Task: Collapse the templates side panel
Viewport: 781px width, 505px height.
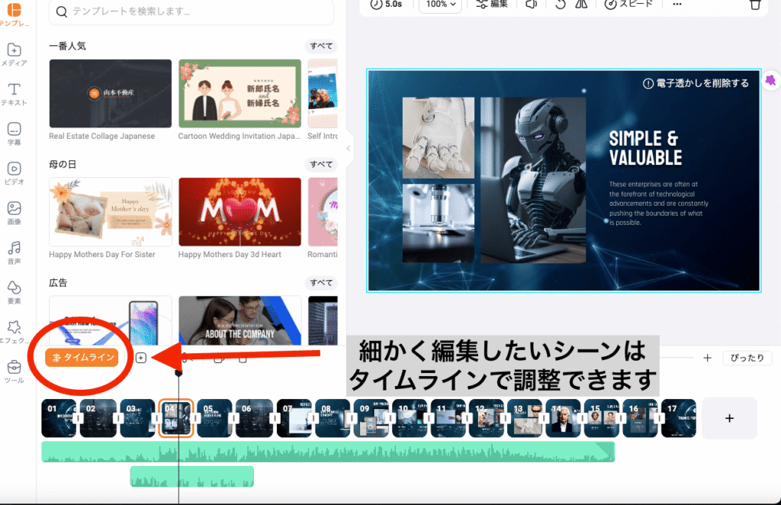Action: (348, 149)
